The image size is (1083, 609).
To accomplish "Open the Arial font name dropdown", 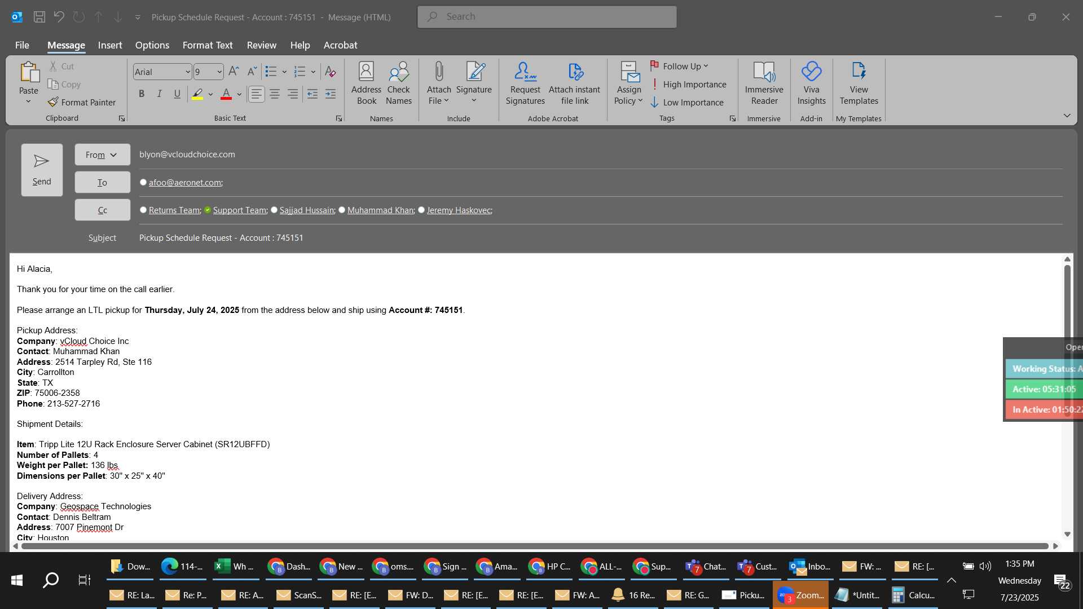I will pos(187,72).
